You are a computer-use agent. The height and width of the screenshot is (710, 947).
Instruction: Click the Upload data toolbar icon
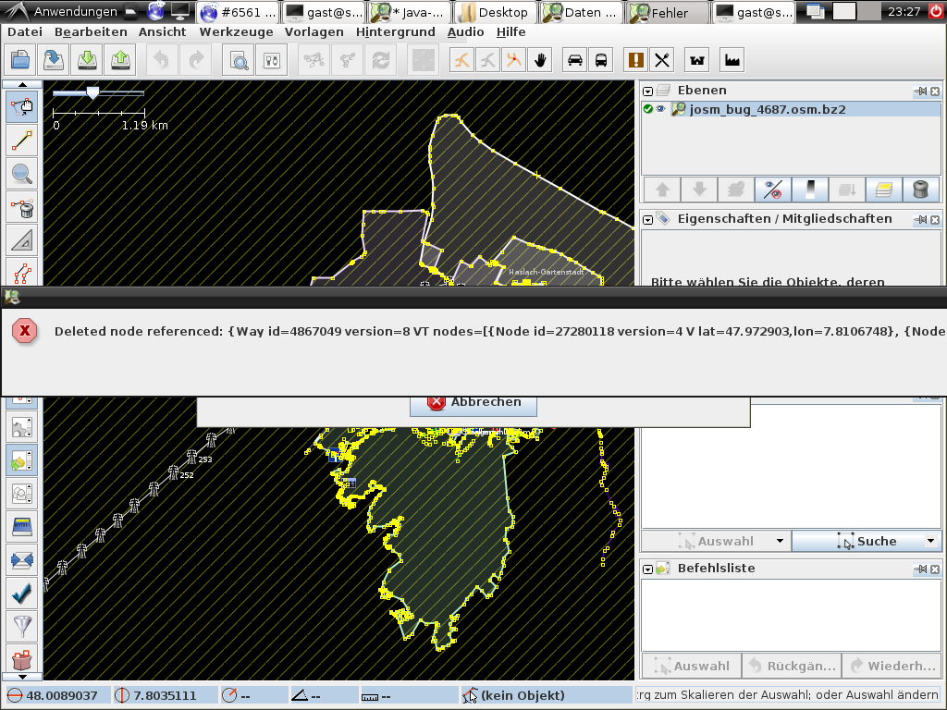(120, 60)
